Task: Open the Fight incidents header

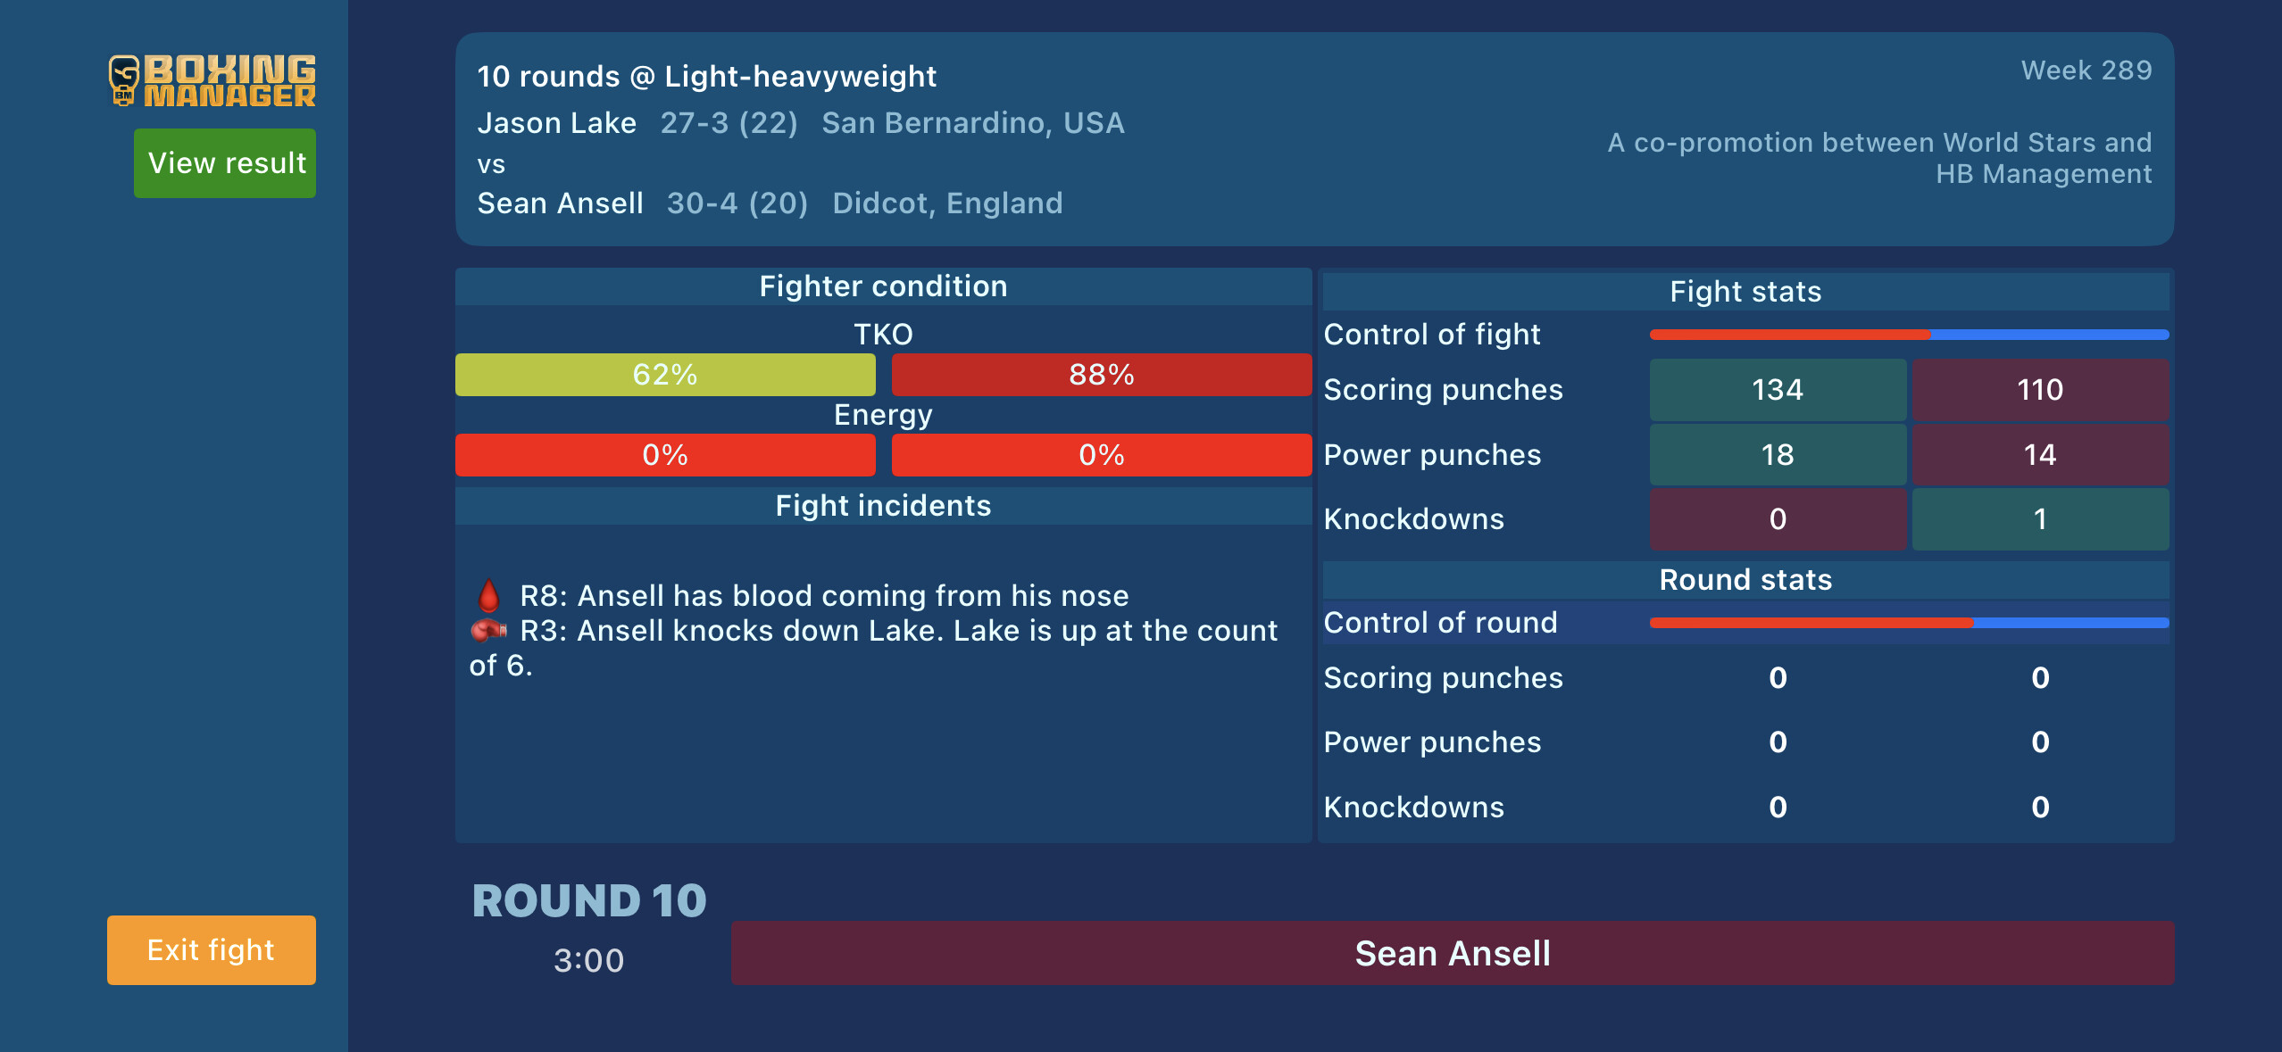Action: coord(883,506)
